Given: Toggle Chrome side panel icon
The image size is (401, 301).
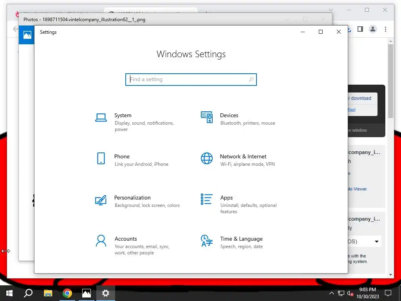Looking at the screenshot, I should tap(360, 29).
